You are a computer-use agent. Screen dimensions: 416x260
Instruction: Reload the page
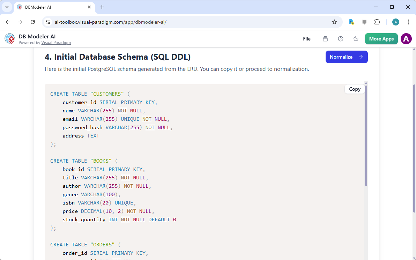(33, 22)
